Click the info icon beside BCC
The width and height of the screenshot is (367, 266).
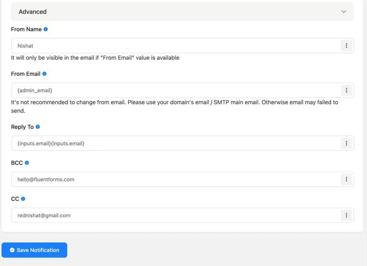coord(27,162)
